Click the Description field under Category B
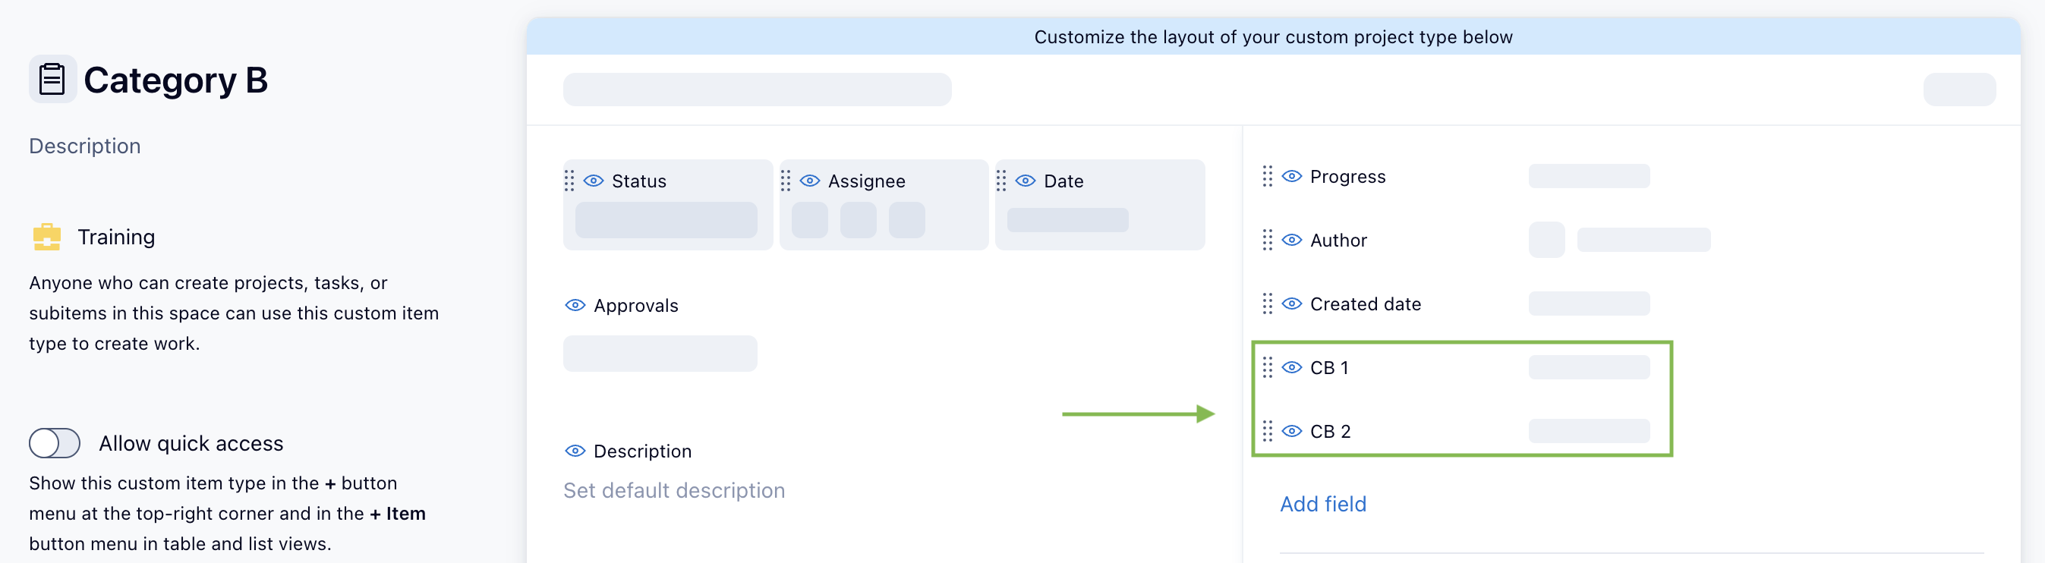2045x563 pixels. (x=85, y=146)
